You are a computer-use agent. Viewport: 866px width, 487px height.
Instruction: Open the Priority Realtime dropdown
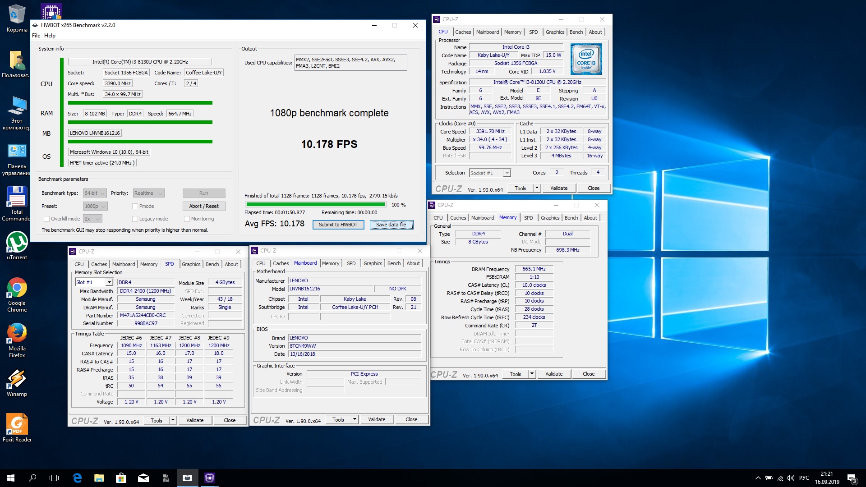pyautogui.click(x=148, y=193)
